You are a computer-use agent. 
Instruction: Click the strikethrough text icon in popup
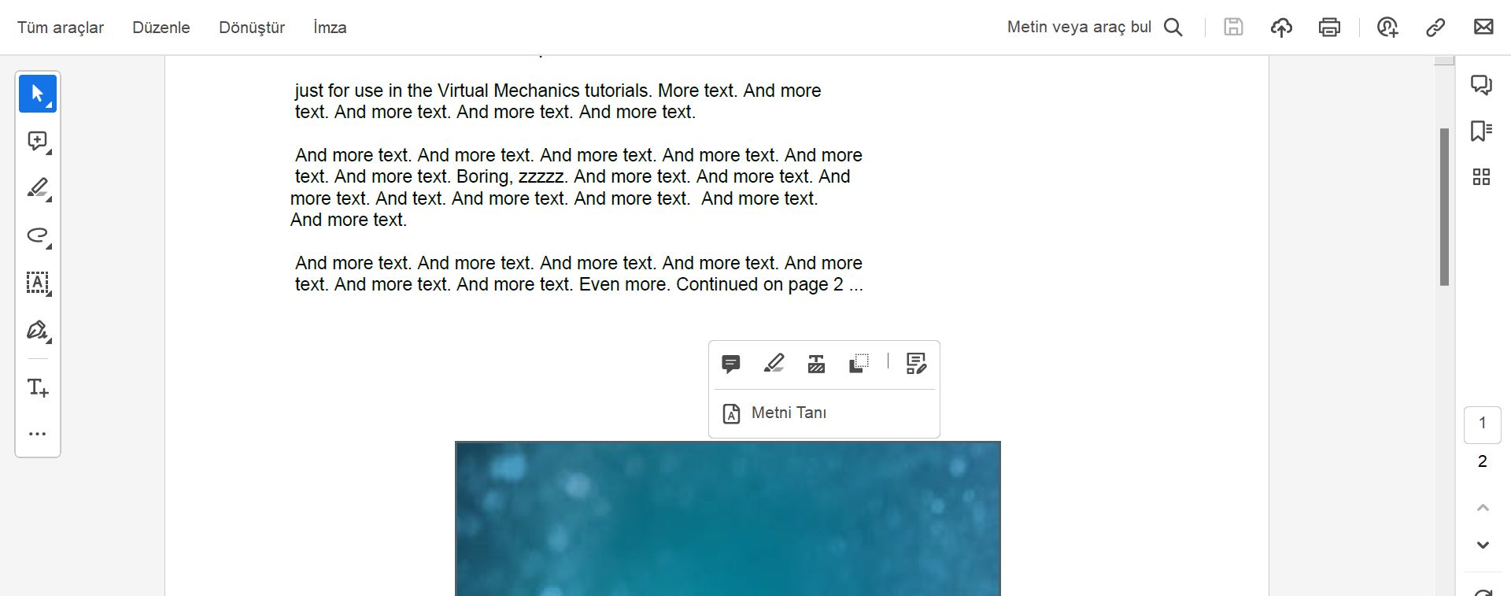tap(816, 363)
